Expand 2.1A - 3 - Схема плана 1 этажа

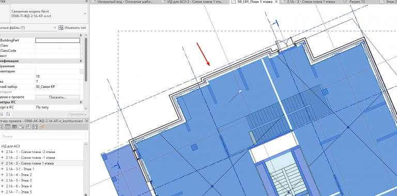[2, 163]
